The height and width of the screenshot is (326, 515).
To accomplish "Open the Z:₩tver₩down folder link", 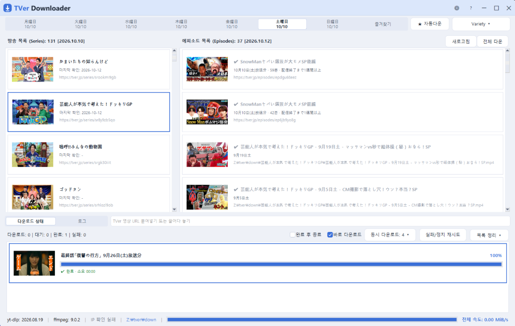I will (141, 320).
